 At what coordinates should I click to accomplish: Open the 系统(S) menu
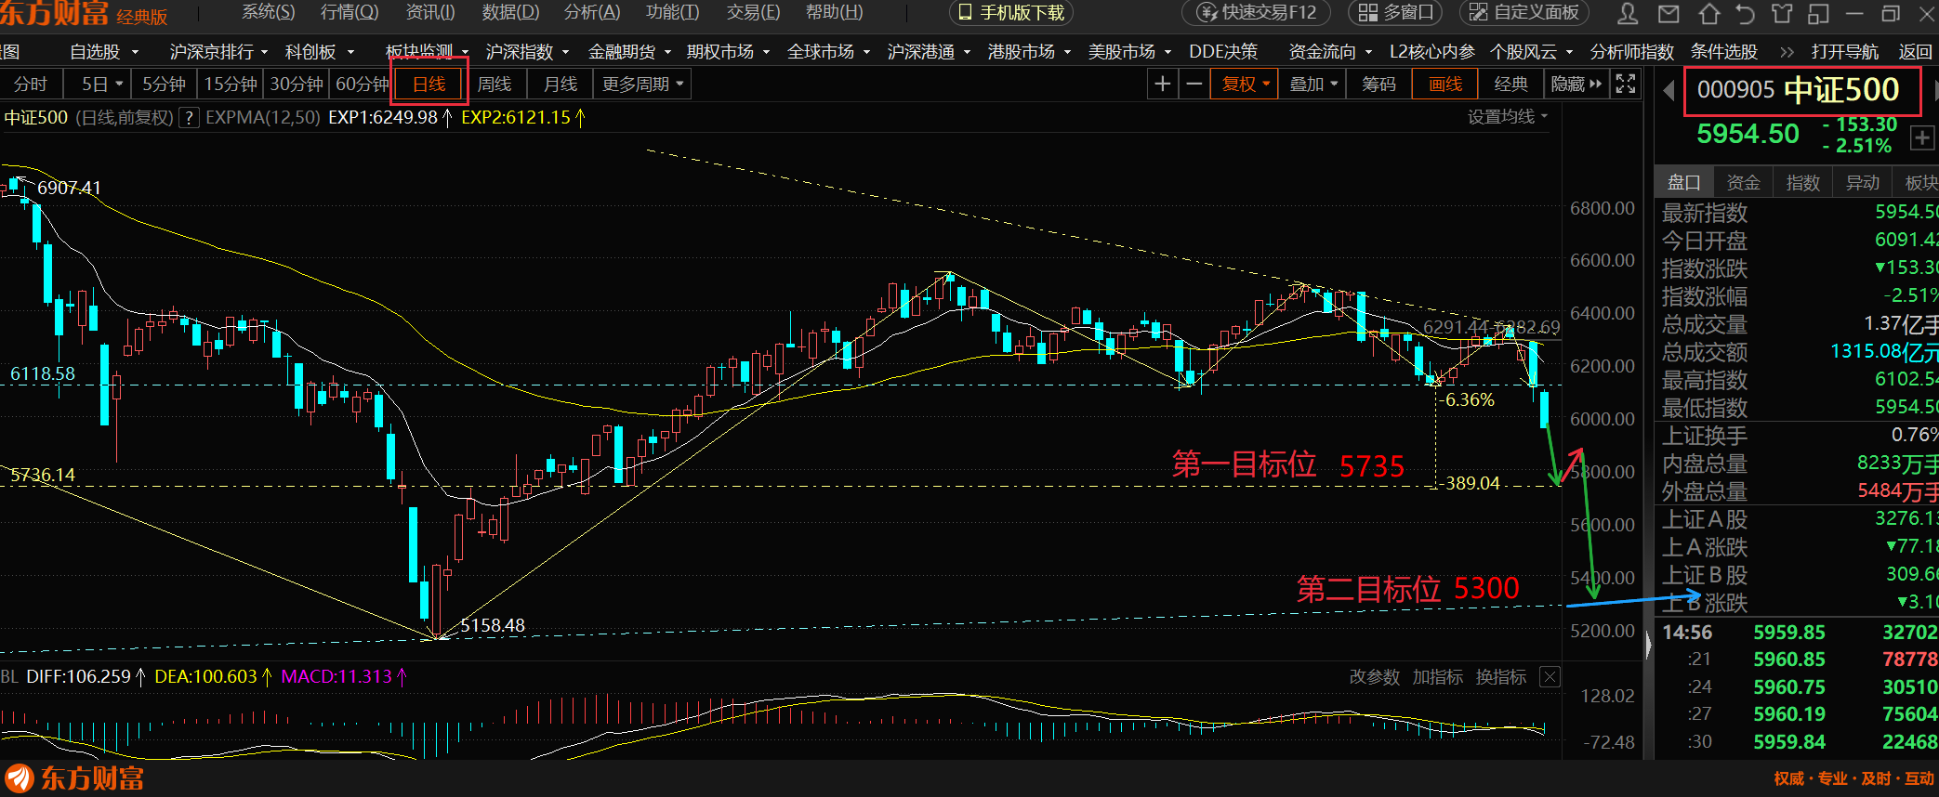(x=268, y=12)
